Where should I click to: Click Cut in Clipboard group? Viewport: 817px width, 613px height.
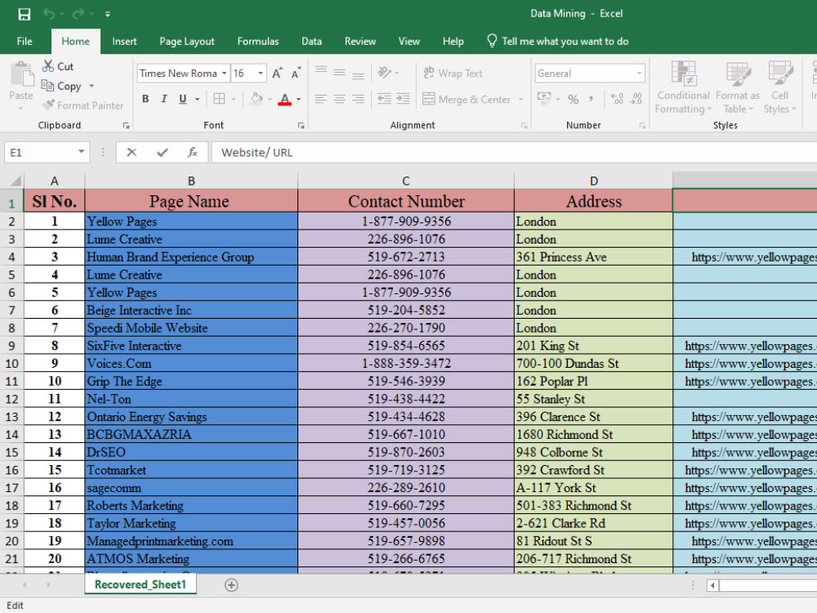58,66
